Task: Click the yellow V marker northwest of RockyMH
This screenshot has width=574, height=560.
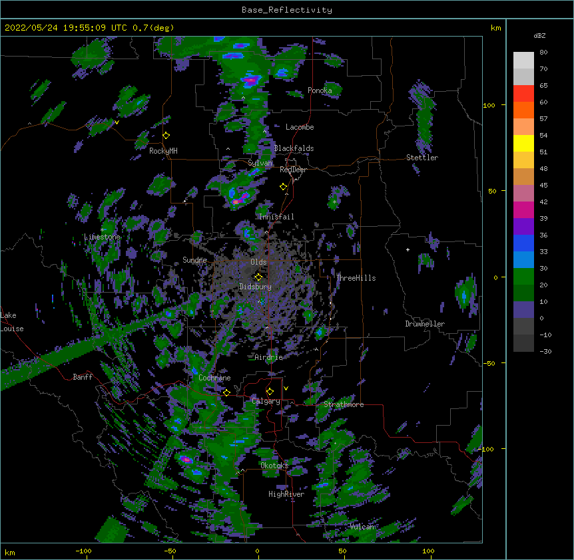Action: (117, 122)
